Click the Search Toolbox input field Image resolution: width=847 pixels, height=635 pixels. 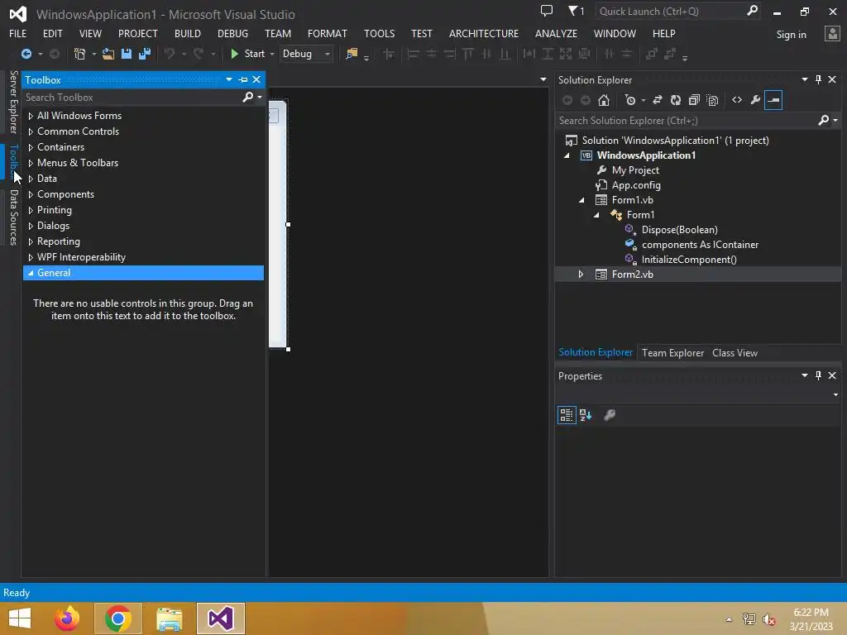point(132,98)
